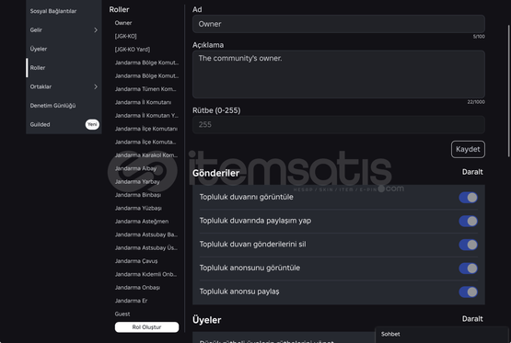Open Sosyal Bağlantılar in sidebar
Screen dimensions: 511x343
pos(53,11)
